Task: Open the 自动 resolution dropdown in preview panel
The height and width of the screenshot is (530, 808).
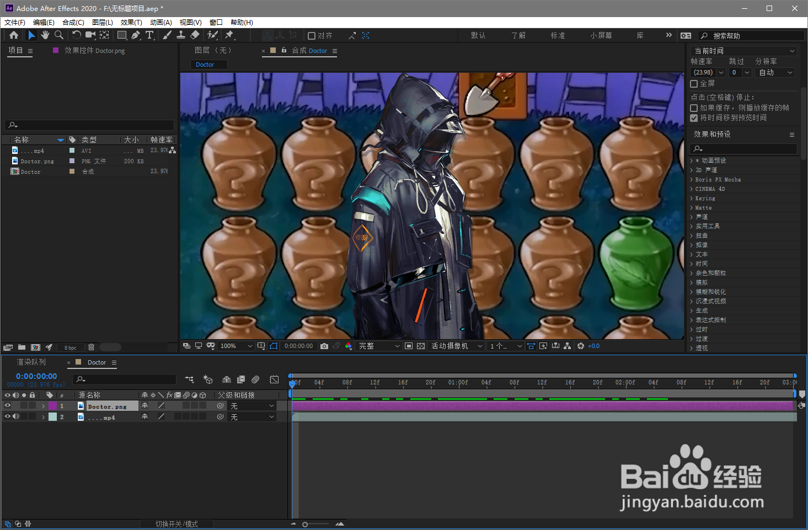Action: [x=775, y=73]
